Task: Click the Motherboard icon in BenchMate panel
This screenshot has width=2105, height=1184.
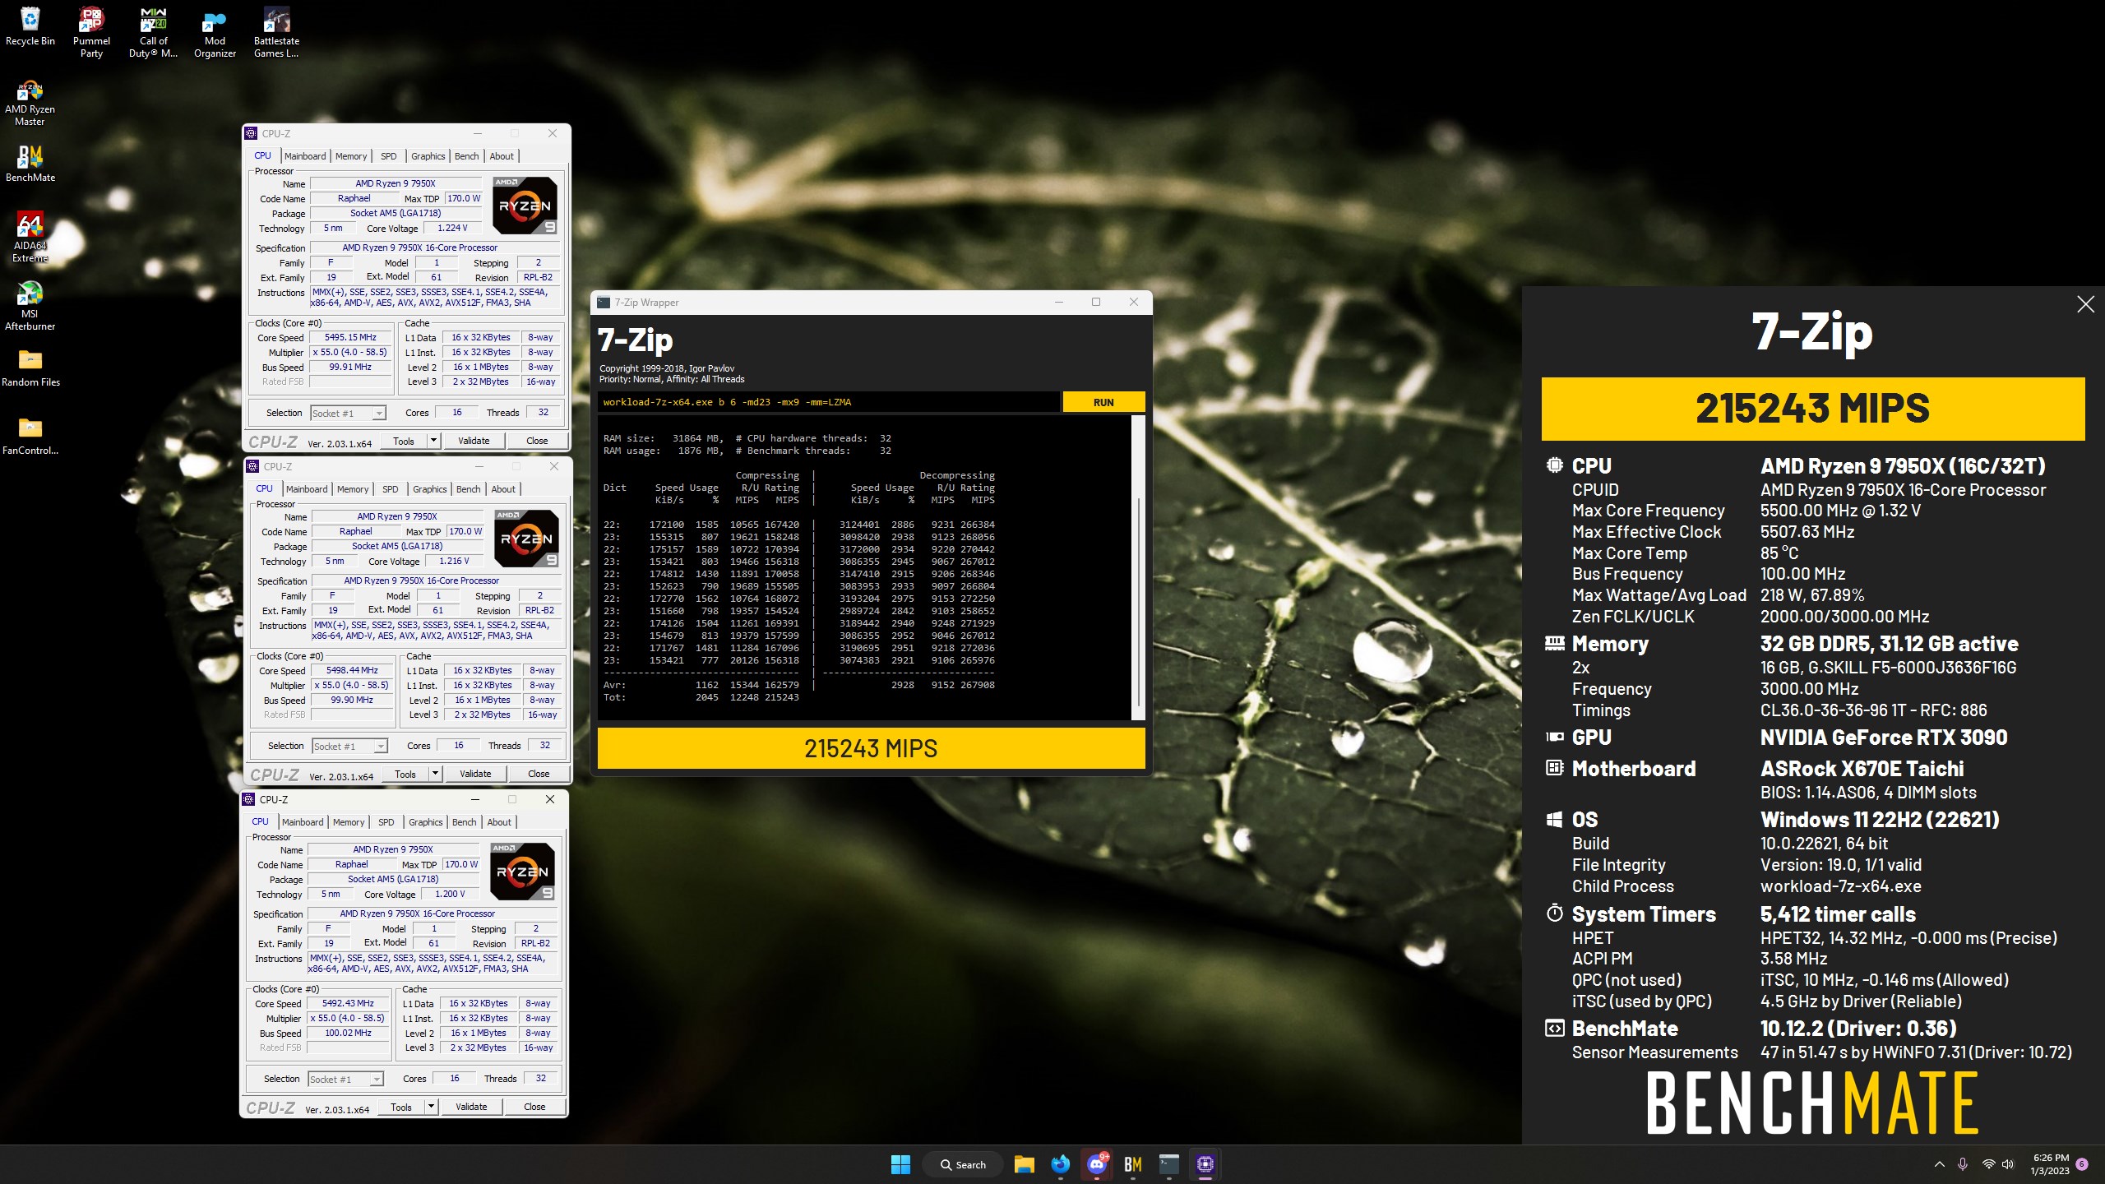Action: (x=1554, y=768)
